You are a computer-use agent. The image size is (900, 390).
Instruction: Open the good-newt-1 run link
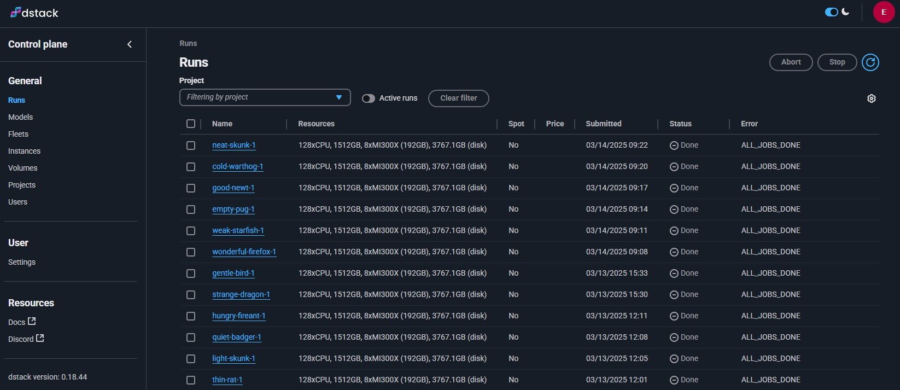[x=233, y=188]
